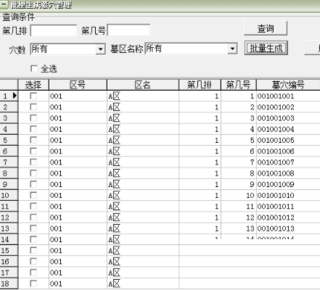
Task: Focus the 第几排 input field
Action: pyautogui.click(x=54, y=30)
